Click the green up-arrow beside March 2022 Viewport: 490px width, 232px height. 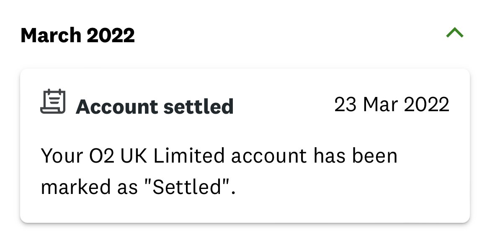455,33
